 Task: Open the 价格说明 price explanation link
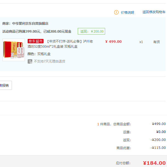127,13
